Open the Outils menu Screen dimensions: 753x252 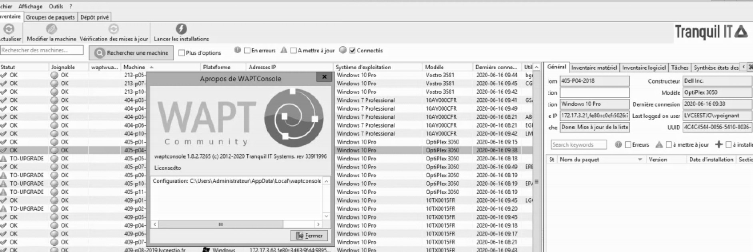(x=56, y=6)
